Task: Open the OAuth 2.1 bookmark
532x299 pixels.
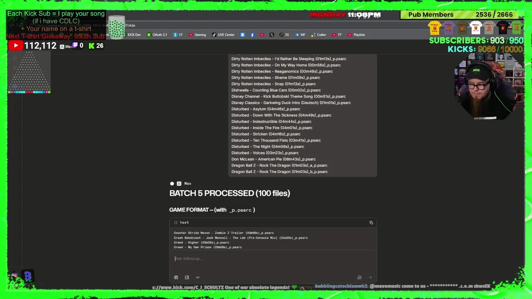Action: [x=157, y=35]
